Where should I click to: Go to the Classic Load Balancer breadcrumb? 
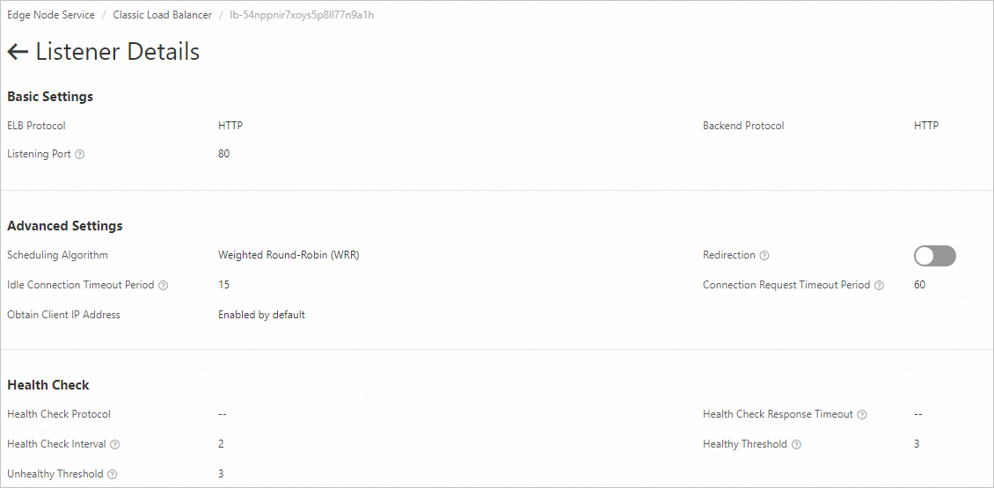pos(162,15)
